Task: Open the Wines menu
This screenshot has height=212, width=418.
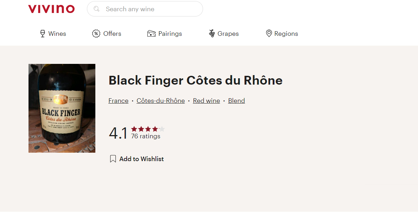Action: (57, 34)
